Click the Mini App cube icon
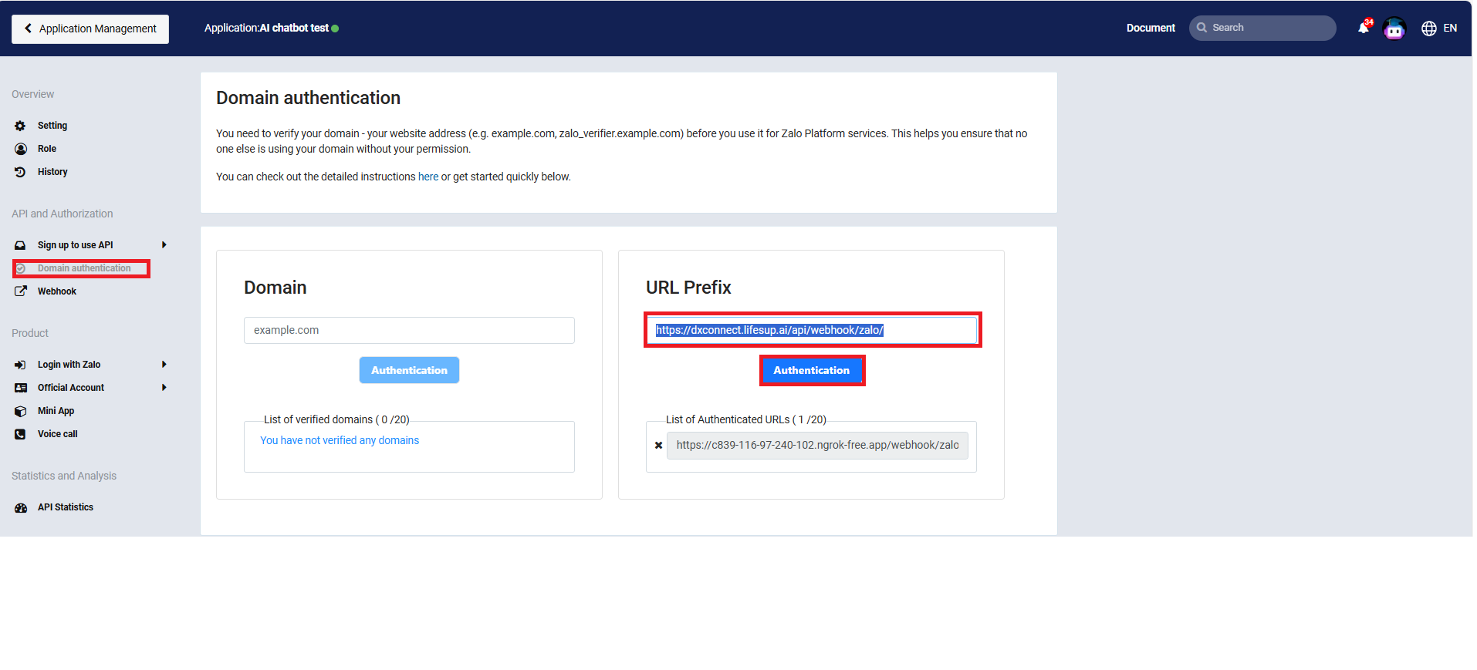This screenshot has height=670, width=1477. pyautogui.click(x=21, y=412)
